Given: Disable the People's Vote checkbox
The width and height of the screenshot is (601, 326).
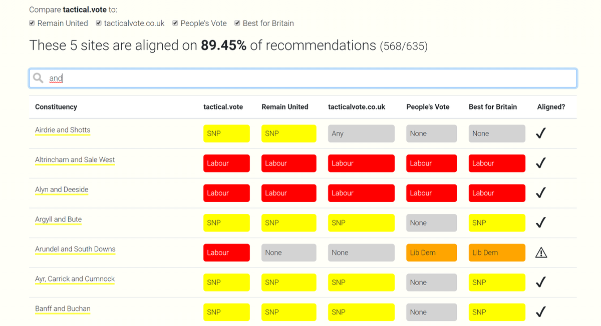Looking at the screenshot, I should pyautogui.click(x=175, y=23).
